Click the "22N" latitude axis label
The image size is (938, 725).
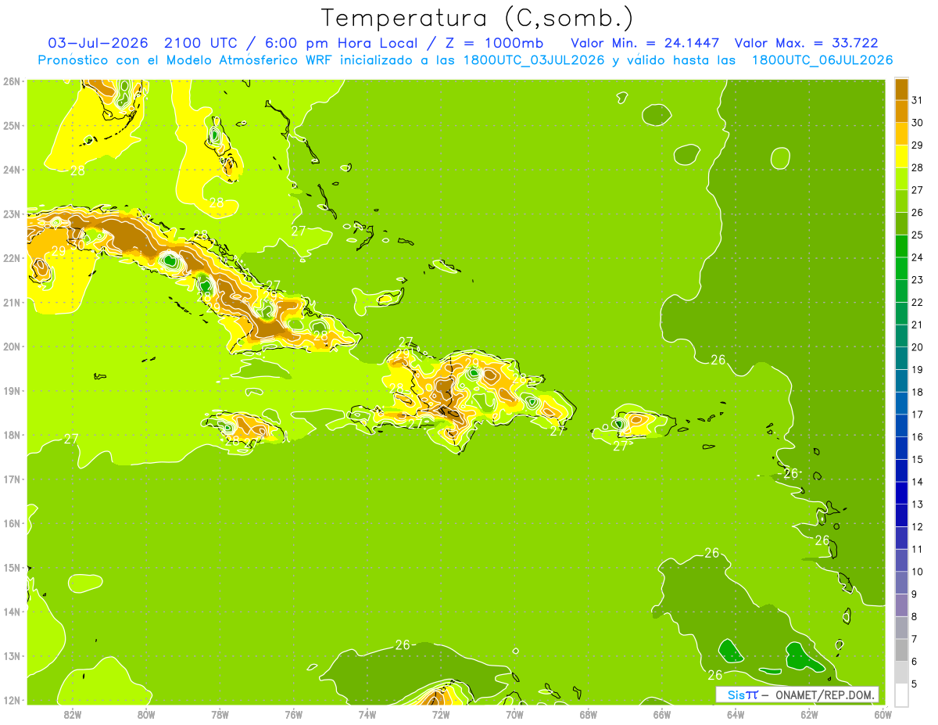(x=12, y=258)
